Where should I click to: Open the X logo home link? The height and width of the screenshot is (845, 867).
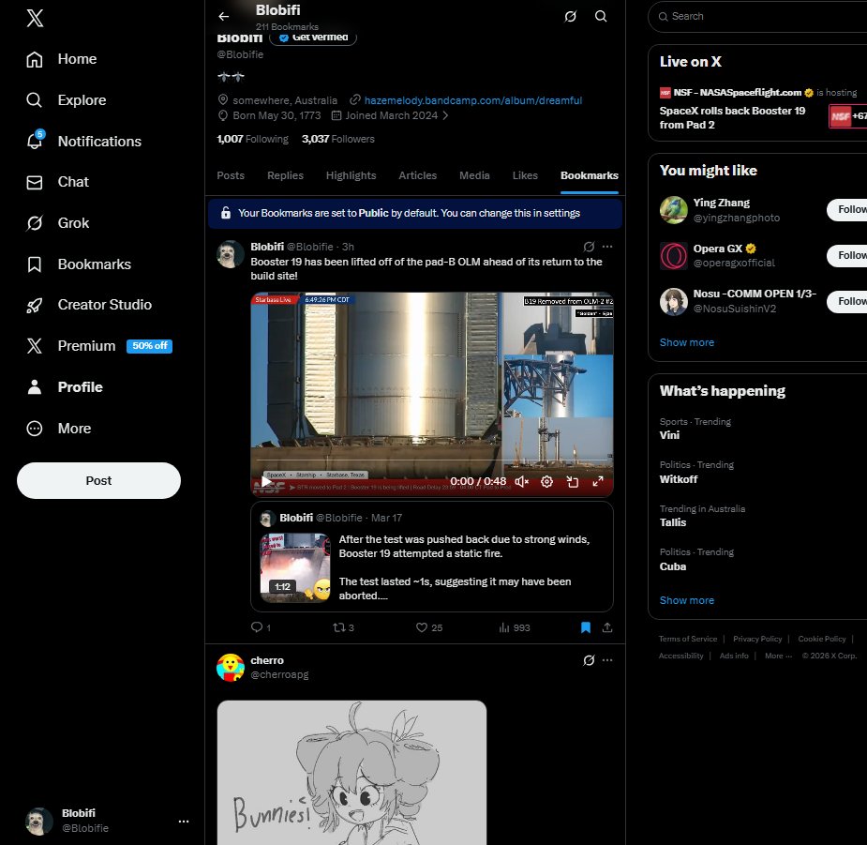point(35,18)
